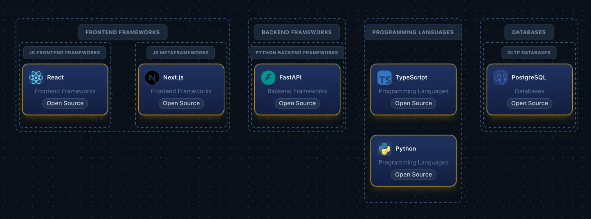Click the OLTP Databases subgroup label
The image size is (591, 219).
[529, 53]
